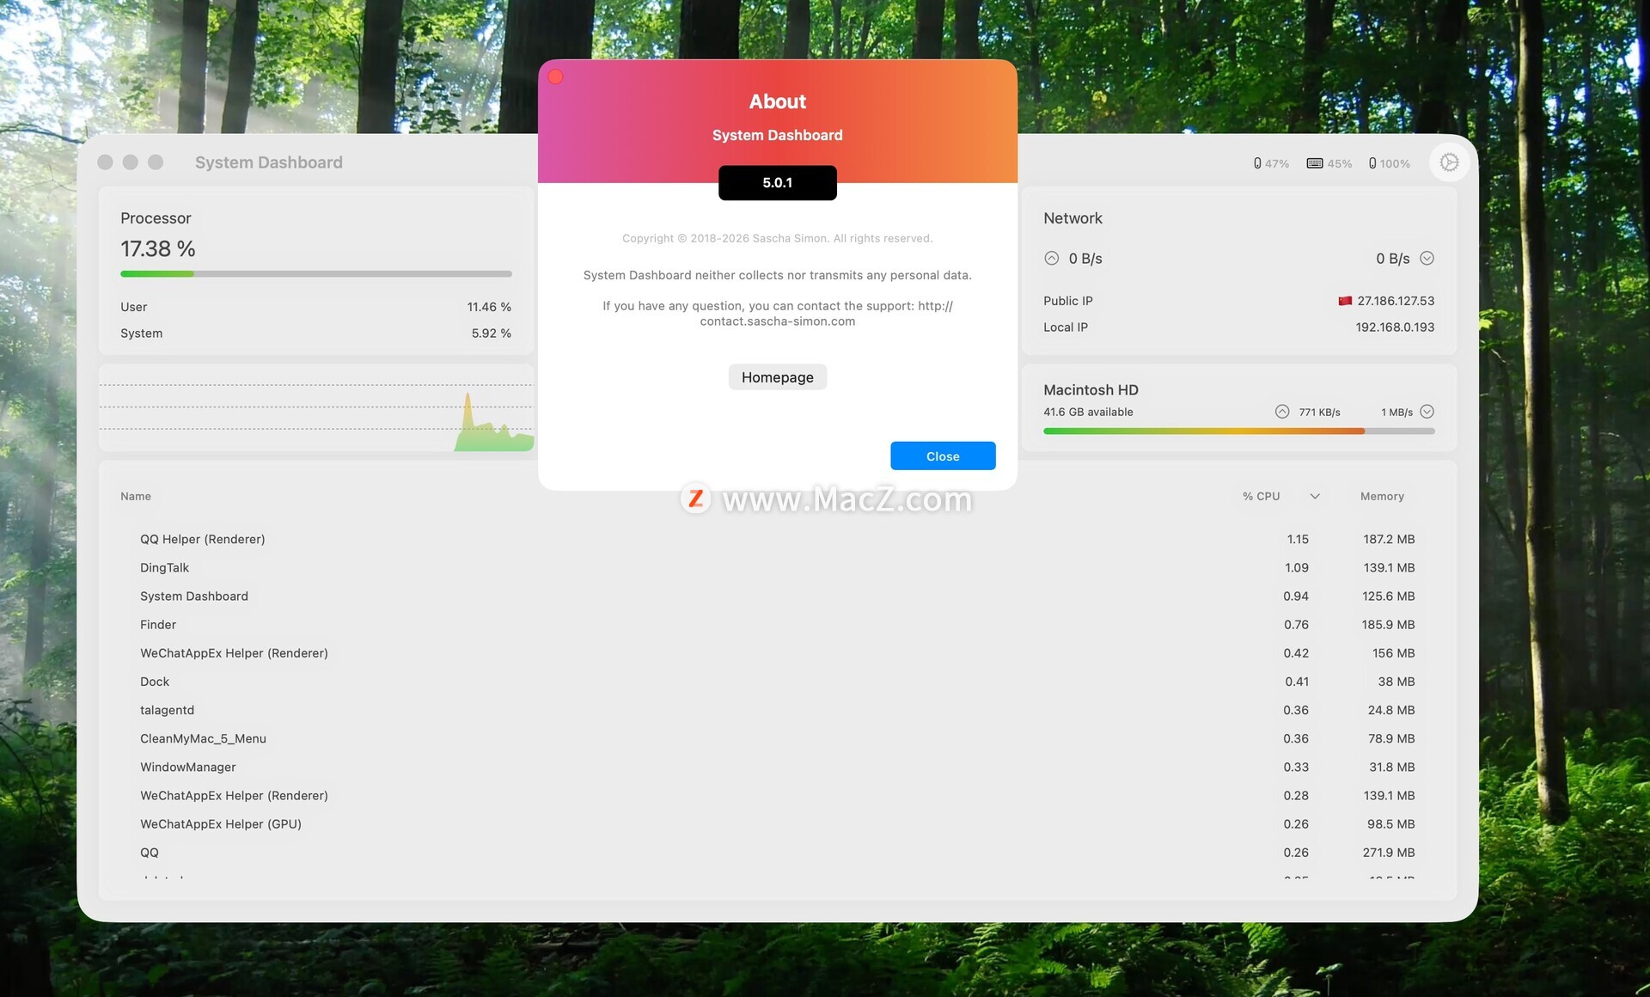The image size is (1650, 997).
Task: Click the disk write arrow by 1 MB/s
Action: 1427,412
